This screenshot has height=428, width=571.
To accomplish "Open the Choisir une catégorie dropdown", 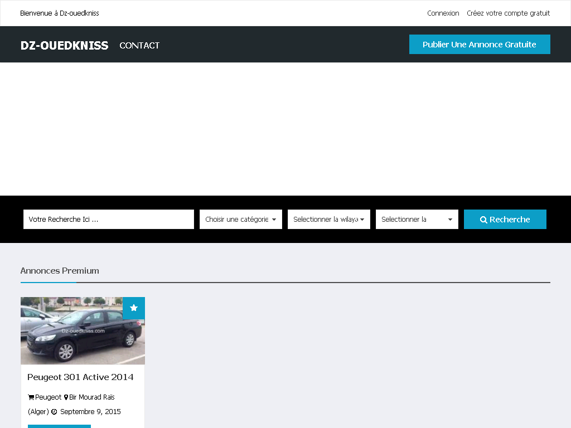I will coord(241,219).
